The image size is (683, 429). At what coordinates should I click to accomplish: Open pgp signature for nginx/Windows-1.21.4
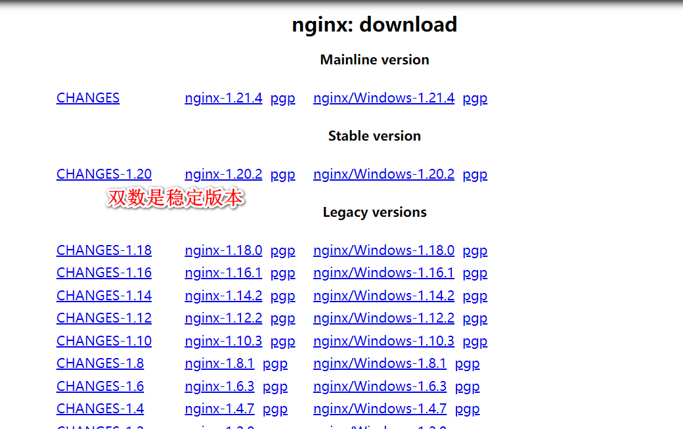pyautogui.click(x=475, y=99)
